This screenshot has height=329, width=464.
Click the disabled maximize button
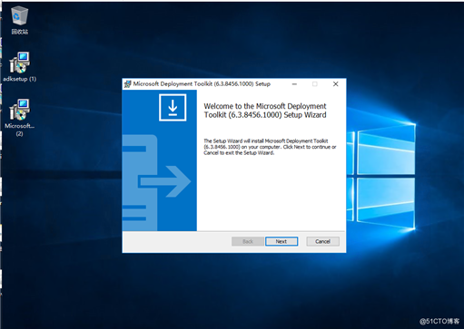point(315,84)
